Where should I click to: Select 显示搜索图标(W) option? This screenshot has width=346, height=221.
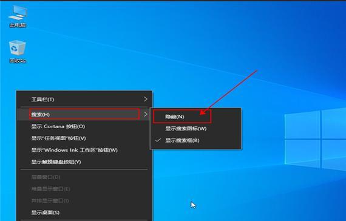195,129
